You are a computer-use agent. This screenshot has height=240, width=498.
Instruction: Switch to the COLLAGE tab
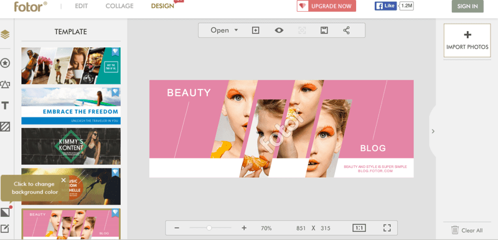click(120, 6)
